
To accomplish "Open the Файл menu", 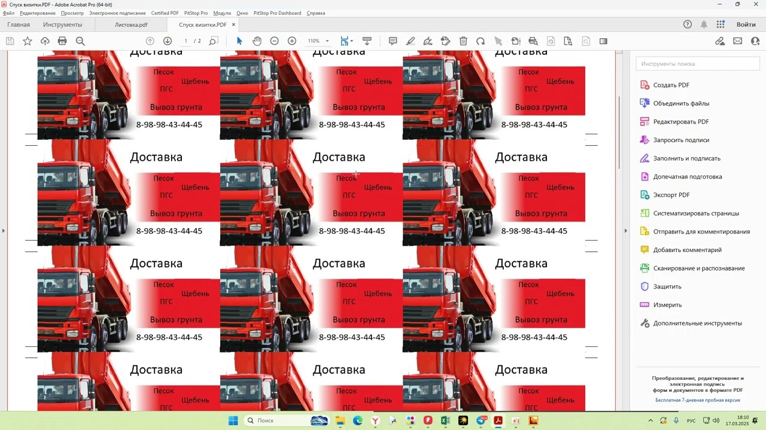I will click(8, 13).
